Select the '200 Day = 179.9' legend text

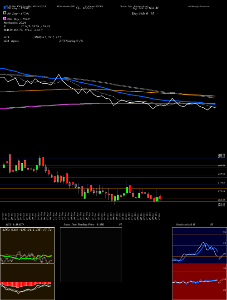tap(19, 19)
